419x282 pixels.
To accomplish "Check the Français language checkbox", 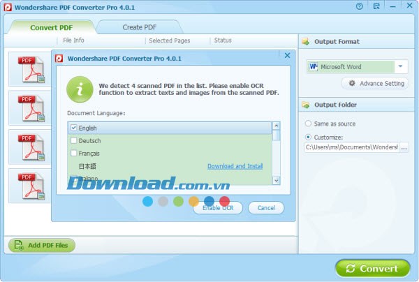I will (74, 153).
